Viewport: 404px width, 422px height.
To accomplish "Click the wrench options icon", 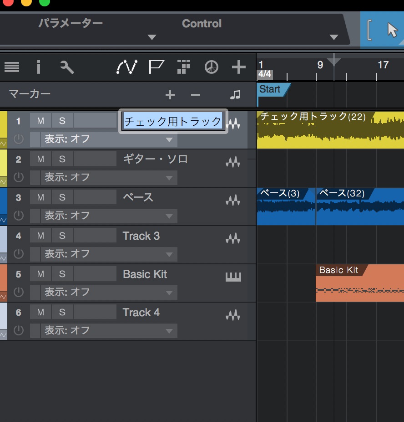I will click(x=67, y=67).
